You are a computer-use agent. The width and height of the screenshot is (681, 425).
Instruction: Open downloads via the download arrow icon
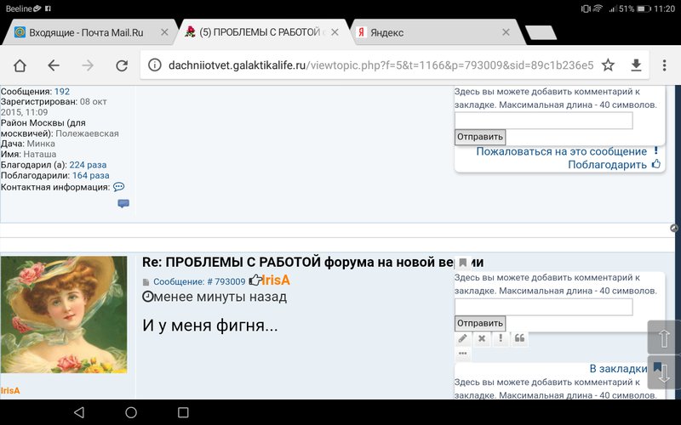pos(636,65)
